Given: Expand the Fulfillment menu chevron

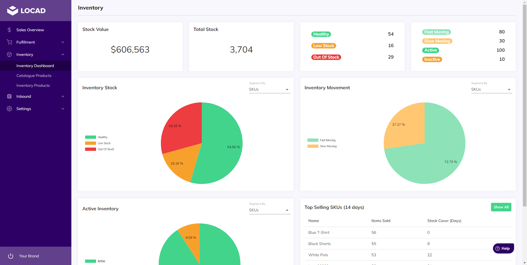Looking at the screenshot, I should pos(63,42).
